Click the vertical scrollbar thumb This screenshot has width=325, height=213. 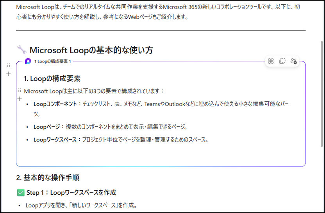tap(322, 94)
